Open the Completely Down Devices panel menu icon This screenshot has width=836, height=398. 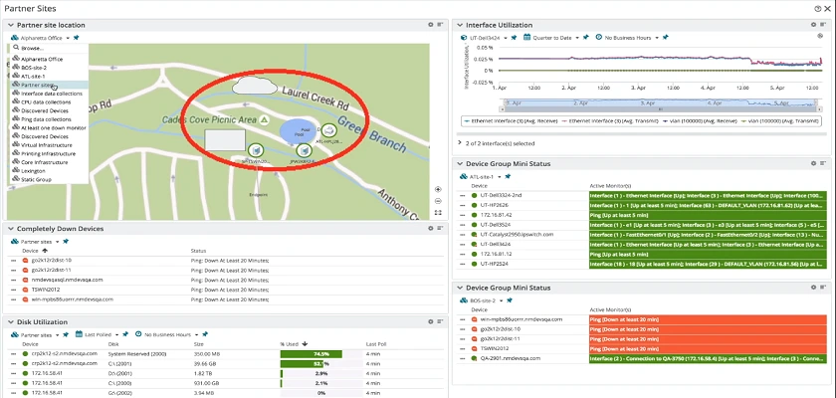click(x=440, y=228)
